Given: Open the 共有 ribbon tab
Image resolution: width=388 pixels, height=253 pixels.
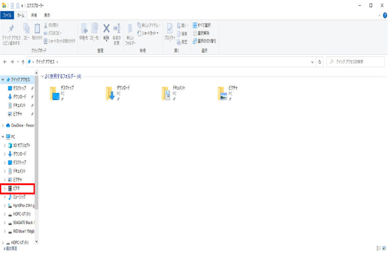Looking at the screenshot, I should click(x=34, y=15).
